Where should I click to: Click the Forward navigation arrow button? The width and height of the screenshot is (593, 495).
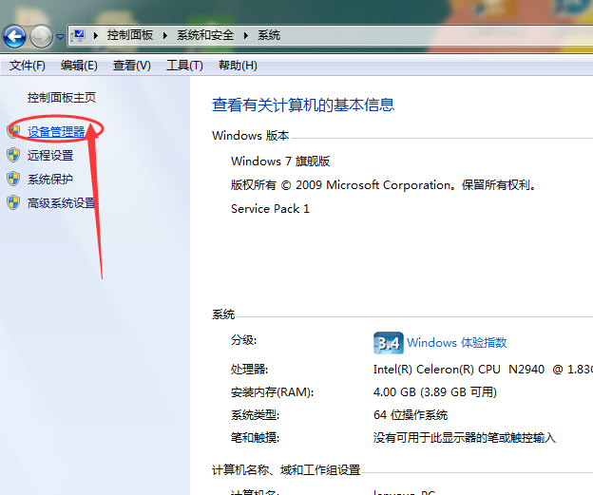click(x=41, y=37)
